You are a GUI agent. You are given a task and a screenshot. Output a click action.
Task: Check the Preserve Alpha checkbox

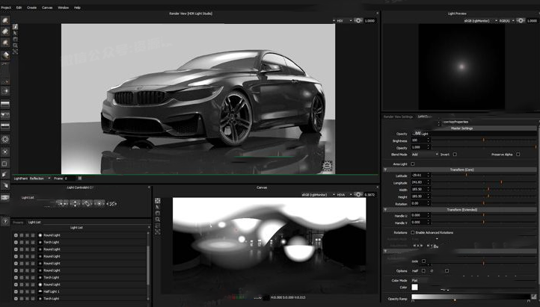click(x=517, y=154)
